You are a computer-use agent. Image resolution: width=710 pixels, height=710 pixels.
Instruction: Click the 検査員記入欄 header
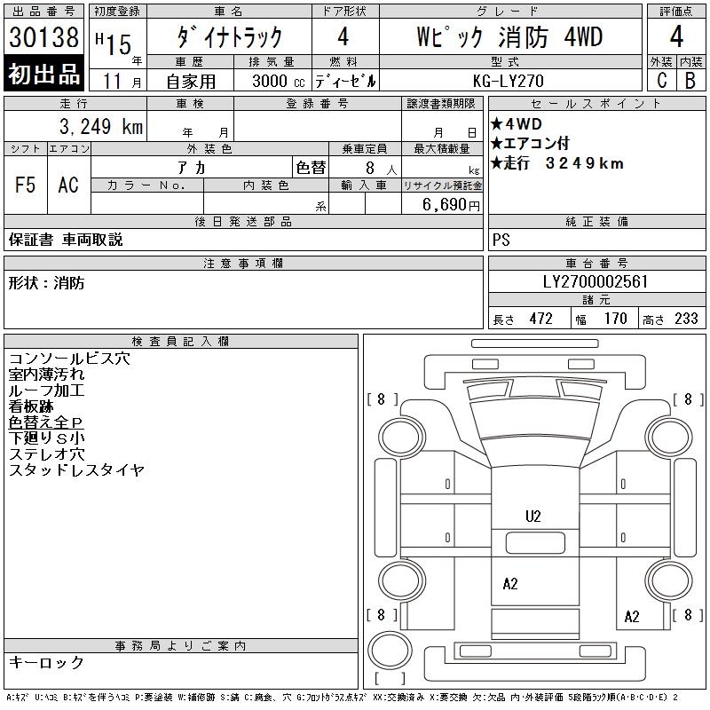[180, 342]
